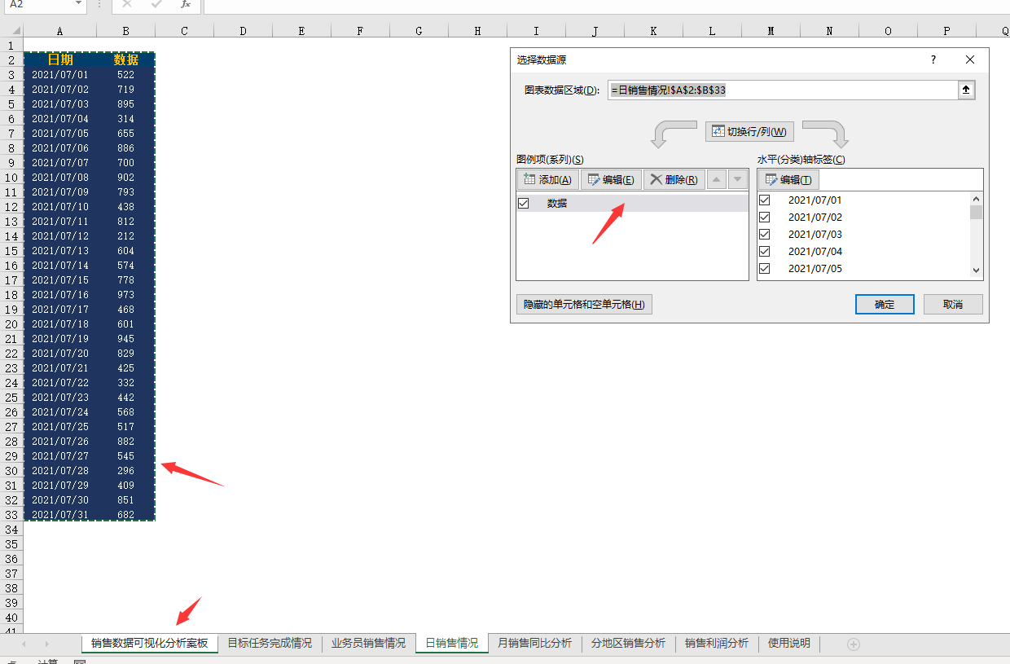
Task: Select column M header
Action: [x=771, y=31]
